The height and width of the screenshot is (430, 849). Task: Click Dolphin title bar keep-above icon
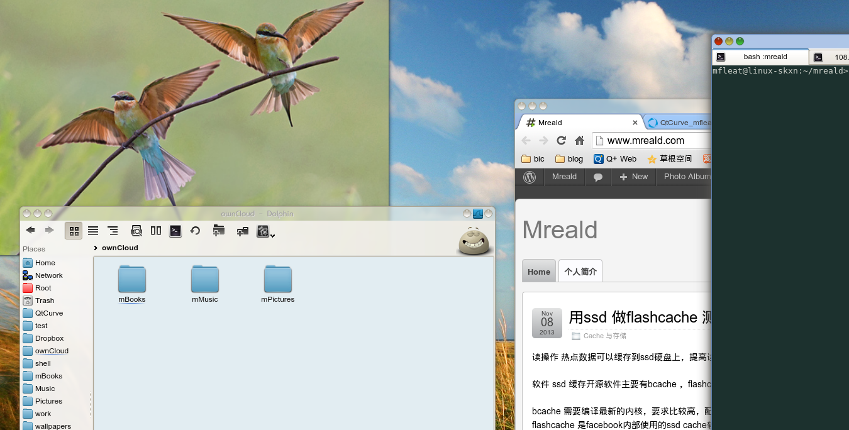point(477,214)
